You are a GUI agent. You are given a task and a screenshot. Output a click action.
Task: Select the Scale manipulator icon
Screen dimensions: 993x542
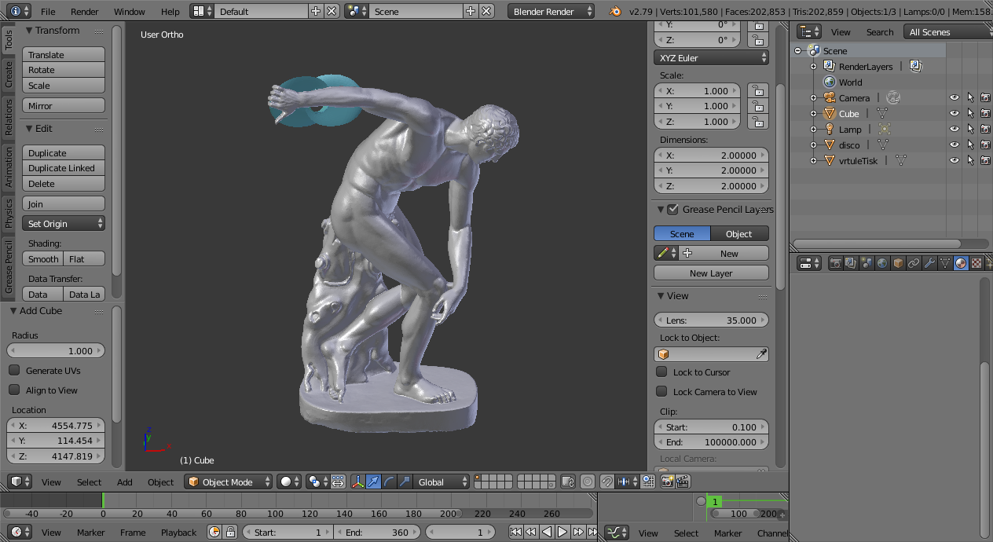pos(405,482)
